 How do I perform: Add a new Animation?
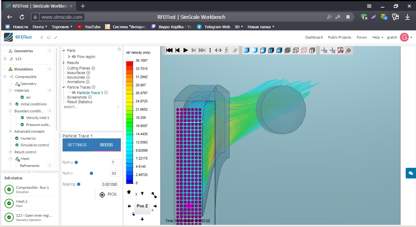click(87, 82)
